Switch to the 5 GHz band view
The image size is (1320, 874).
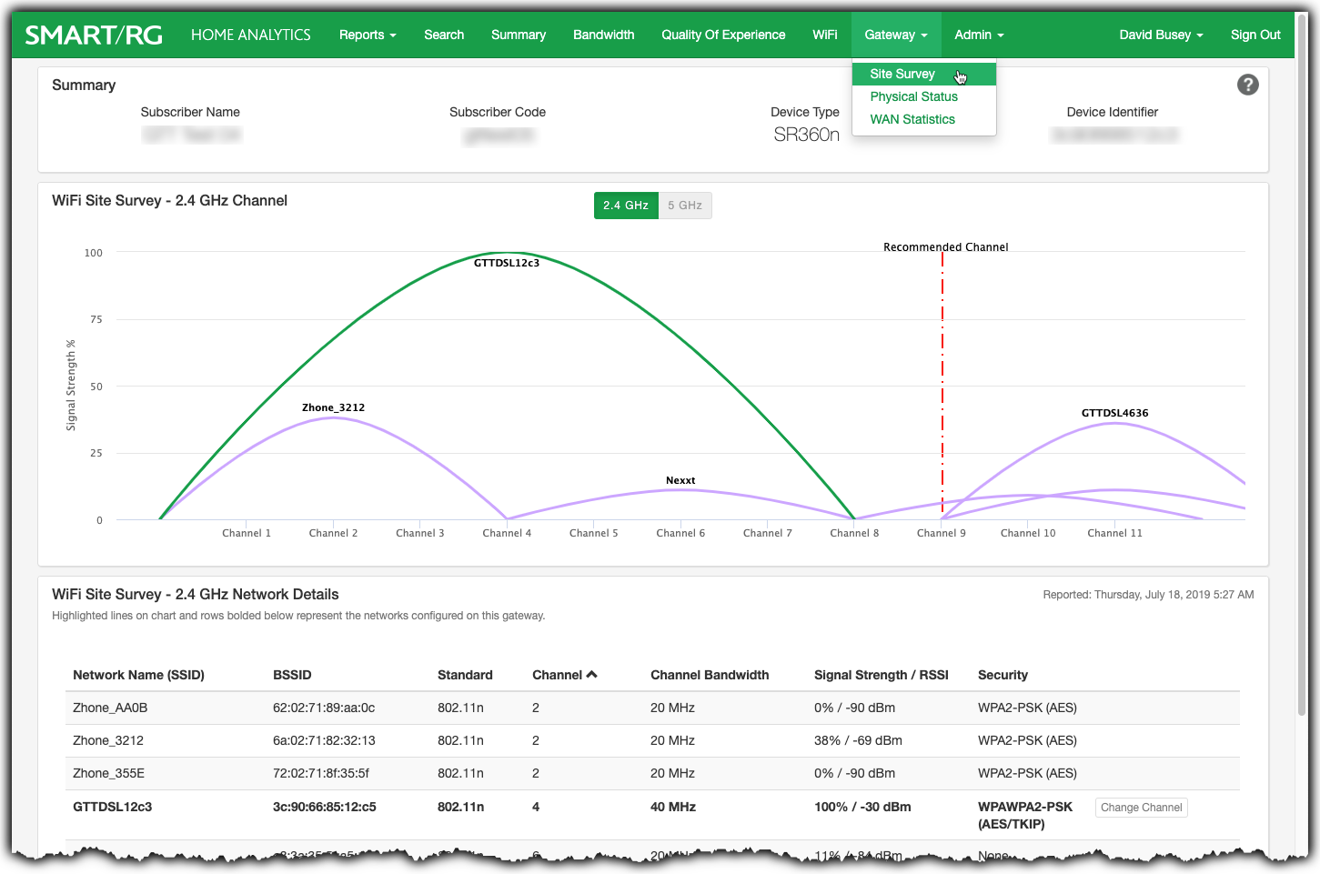pyautogui.click(x=685, y=205)
